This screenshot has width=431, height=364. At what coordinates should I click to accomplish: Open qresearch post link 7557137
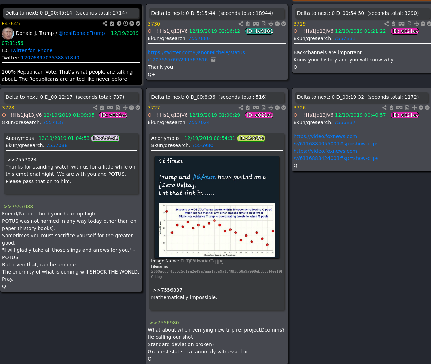[x=53, y=122]
